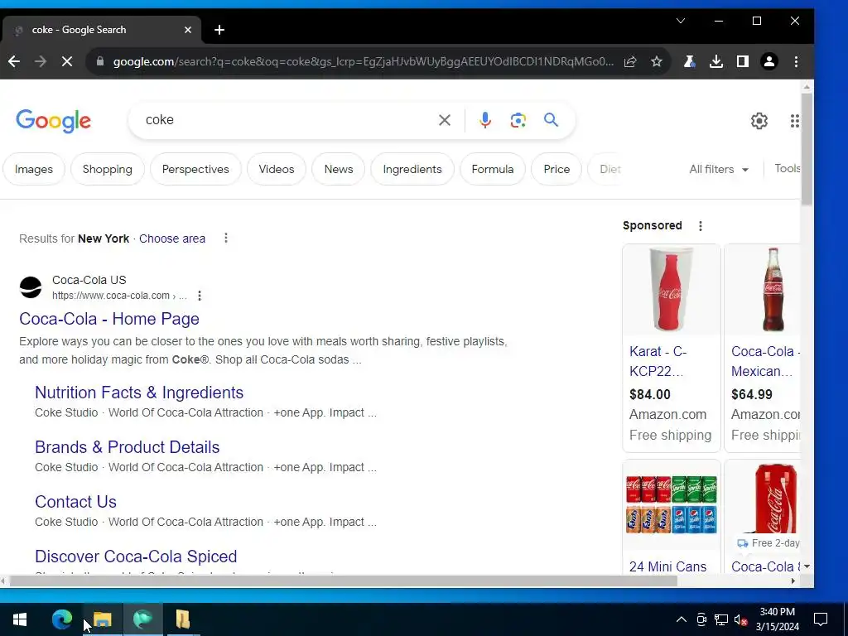The width and height of the screenshot is (848, 636).
Task: Clear the search box text
Action: coord(445,120)
